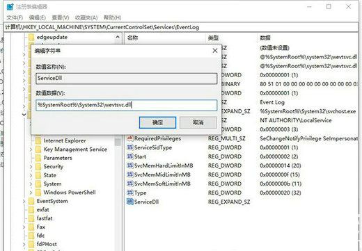The height and width of the screenshot is (251, 362).
Task: Click the SvcMemSoftLimitInMB value icon
Action: (x=130, y=184)
